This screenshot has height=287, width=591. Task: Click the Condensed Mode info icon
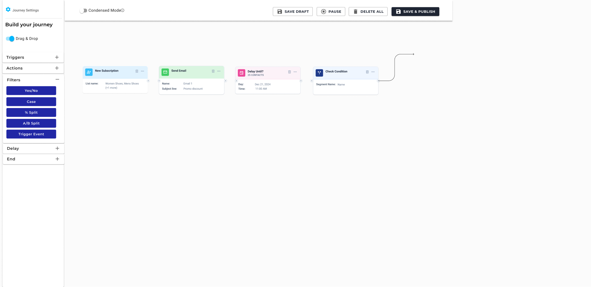[123, 10]
